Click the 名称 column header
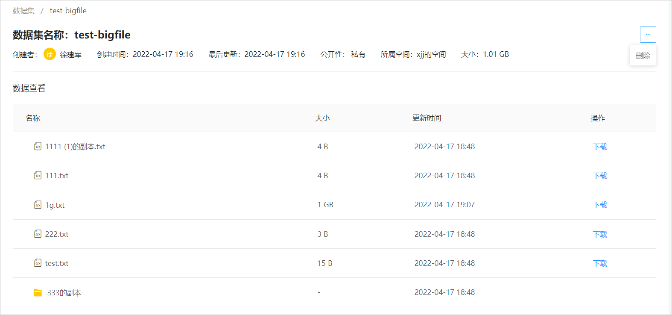The image size is (672, 315). (x=33, y=118)
